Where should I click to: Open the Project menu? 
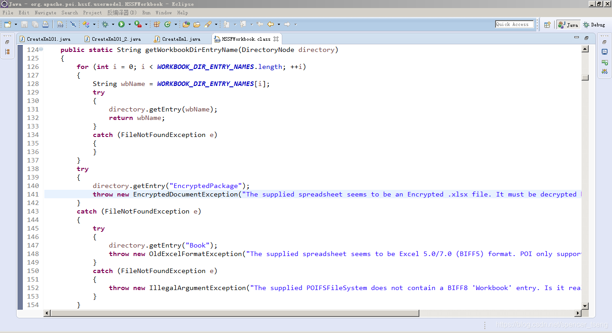(x=92, y=13)
